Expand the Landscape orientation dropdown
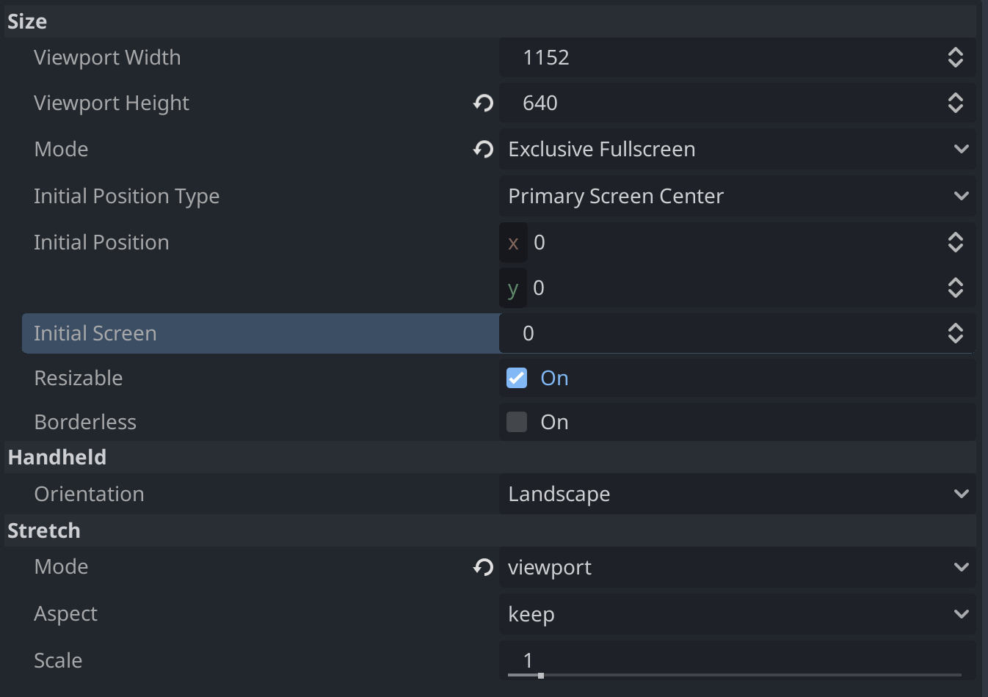Image resolution: width=988 pixels, height=697 pixels. [737, 495]
